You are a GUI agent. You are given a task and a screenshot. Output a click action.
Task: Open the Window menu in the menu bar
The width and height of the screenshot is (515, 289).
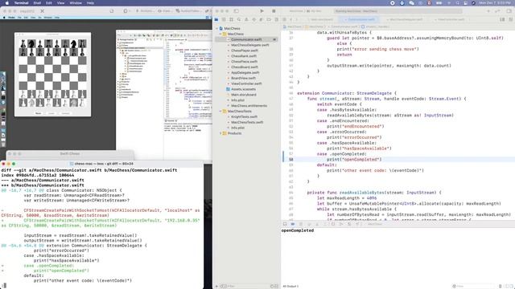[x=76, y=3]
